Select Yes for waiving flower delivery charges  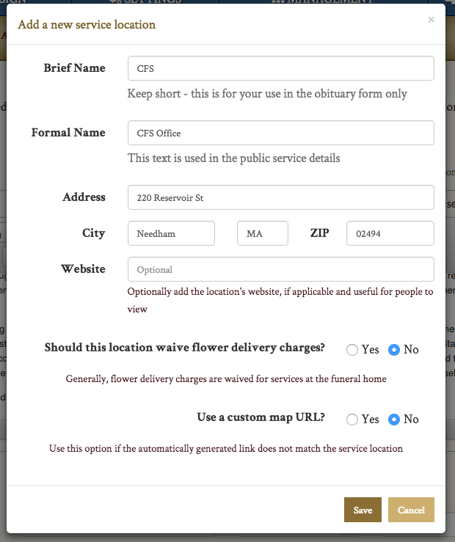tap(352, 350)
